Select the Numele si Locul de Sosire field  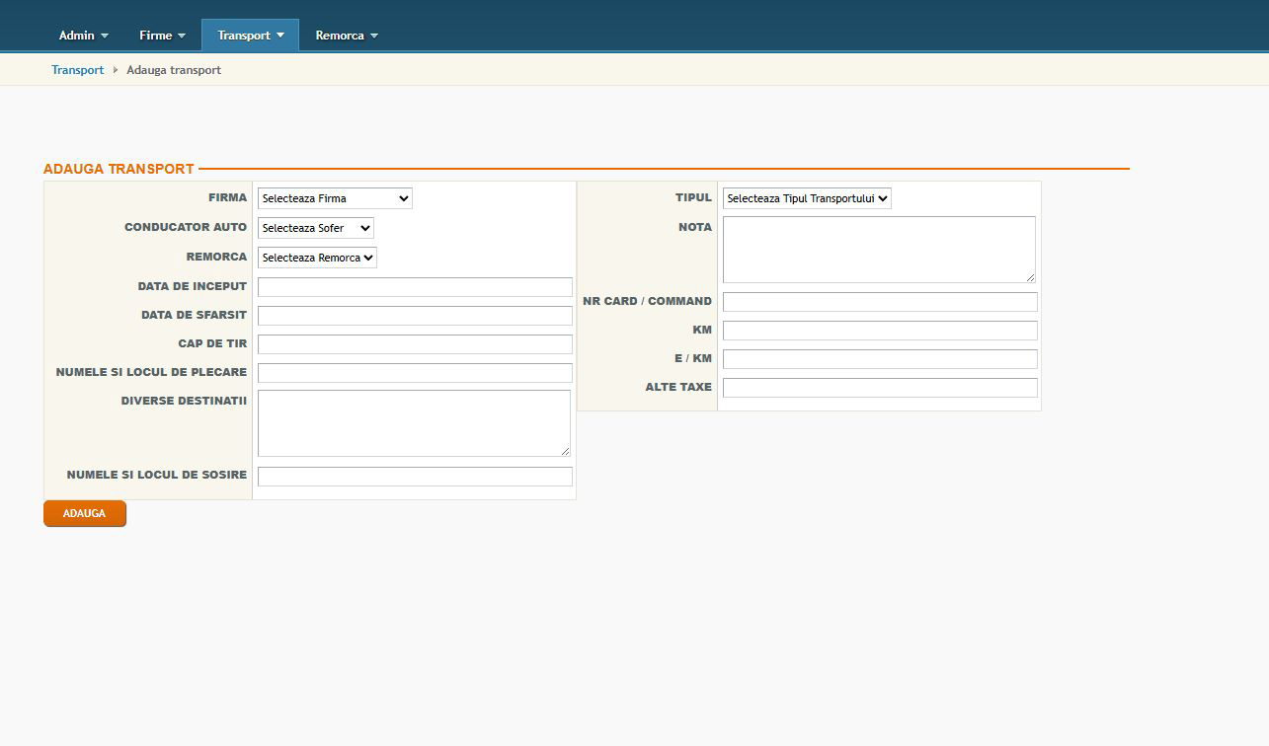[415, 477]
